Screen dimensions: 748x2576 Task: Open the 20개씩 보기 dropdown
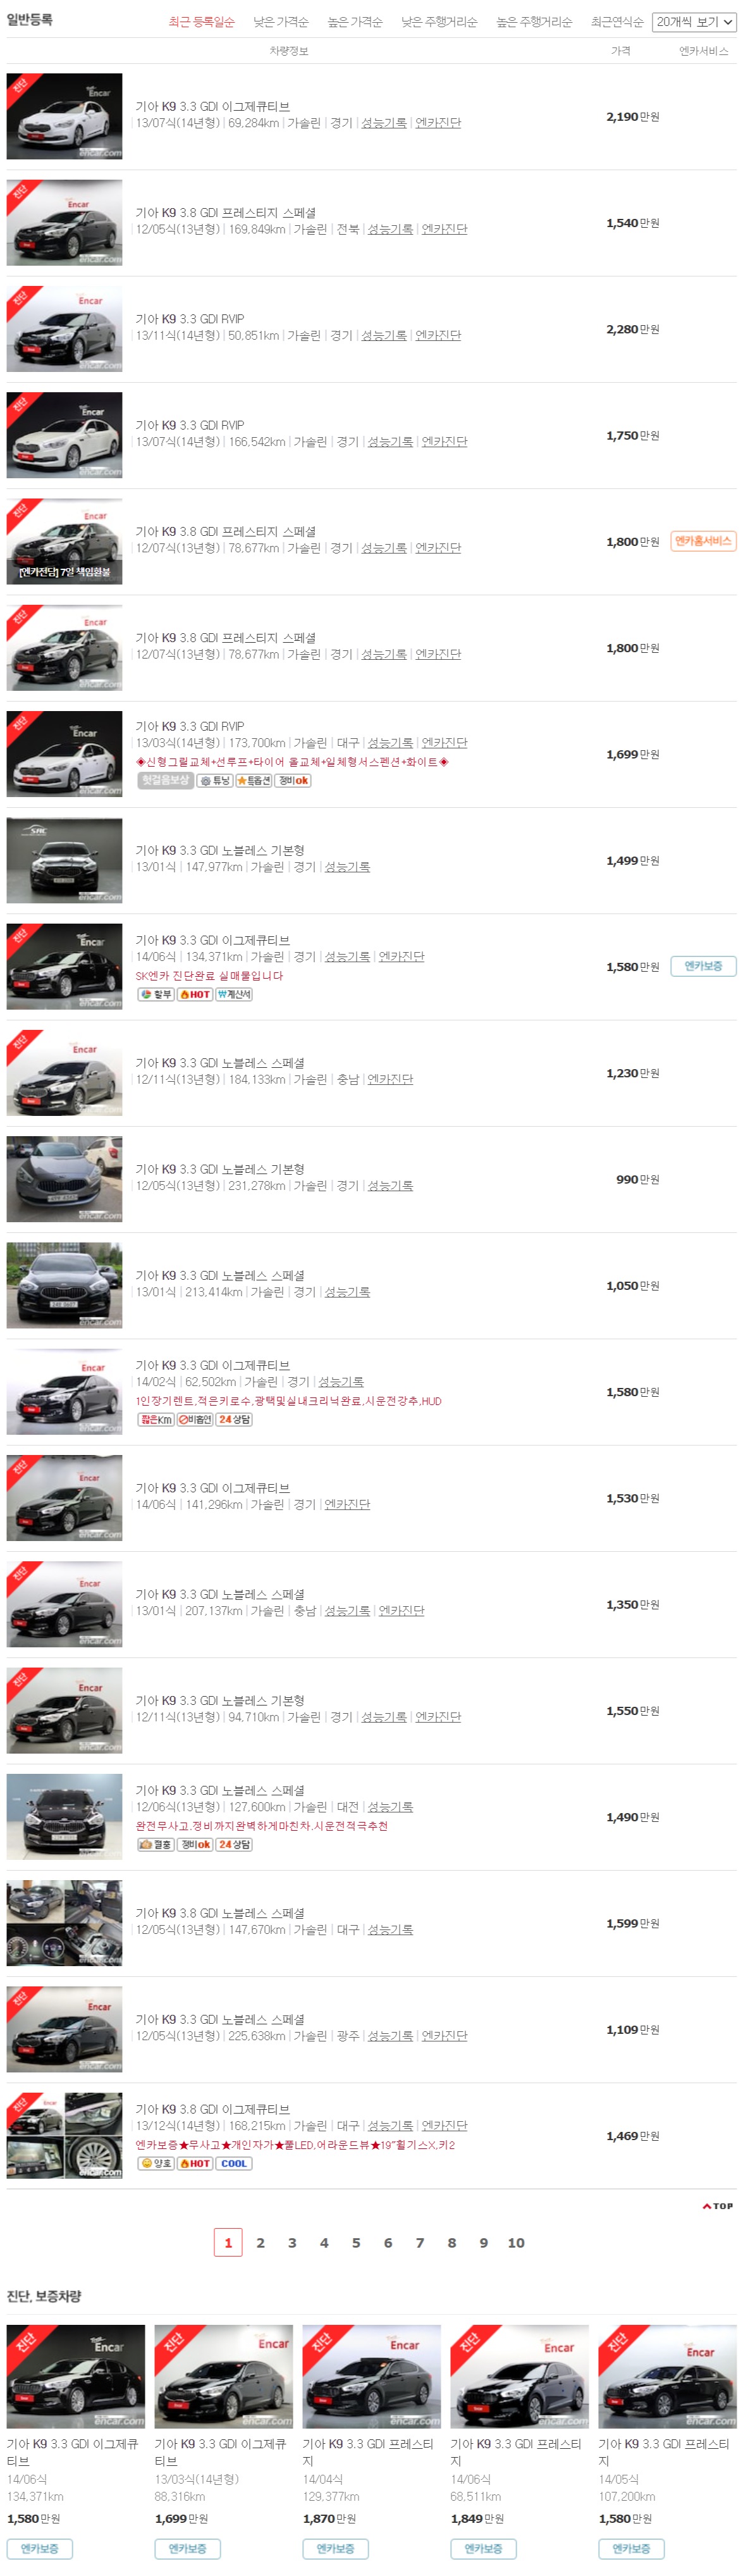(x=694, y=22)
